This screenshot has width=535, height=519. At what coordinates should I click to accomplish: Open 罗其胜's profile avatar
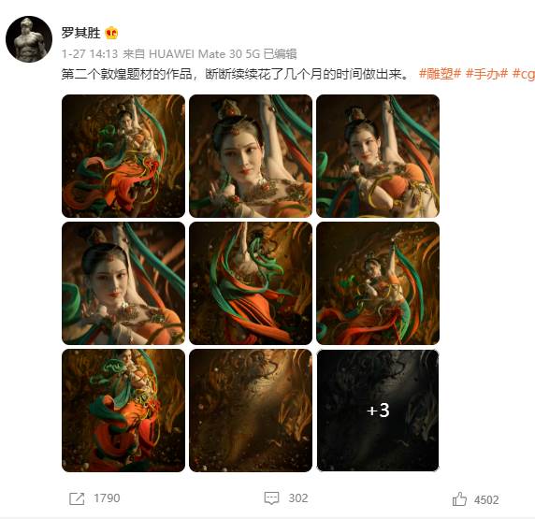click(x=29, y=39)
